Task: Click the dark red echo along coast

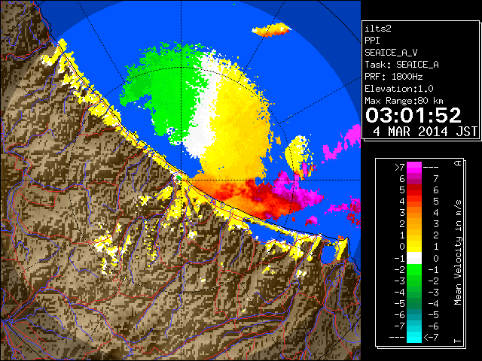Action: tap(258, 196)
